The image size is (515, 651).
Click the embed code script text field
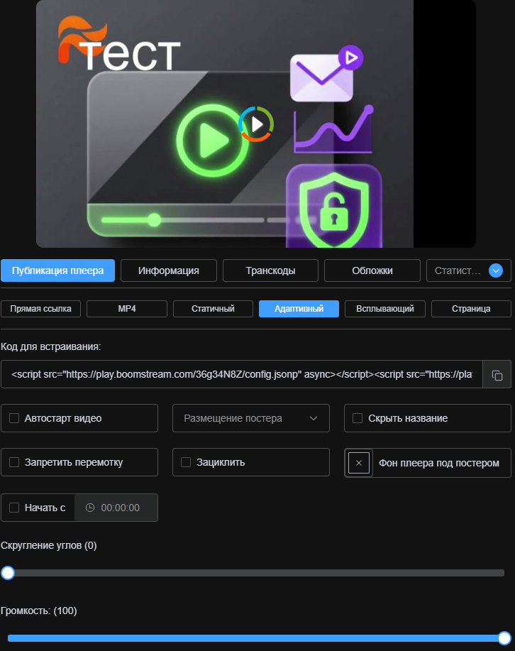pos(241,375)
